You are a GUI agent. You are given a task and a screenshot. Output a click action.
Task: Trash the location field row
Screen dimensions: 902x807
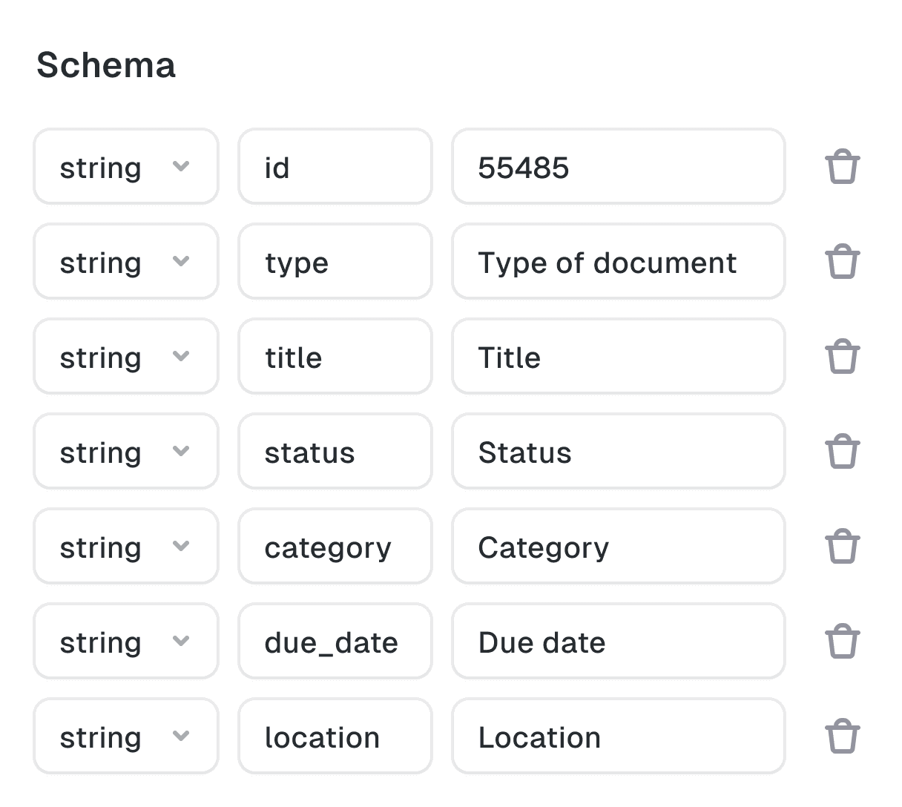click(x=842, y=737)
